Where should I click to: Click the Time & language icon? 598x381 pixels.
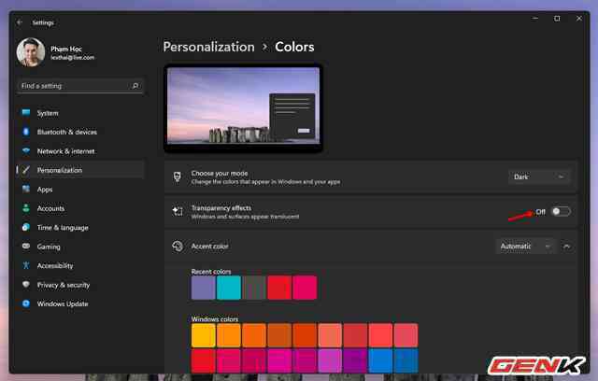point(26,227)
